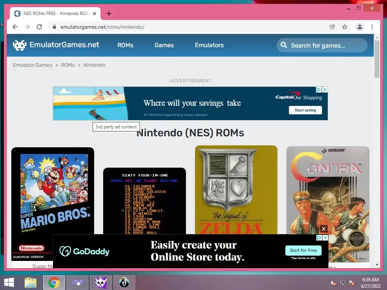Viewport: 387px width, 290px height.
Task: Open the Super Mario Bros. cover thumbnail
Action: tap(53, 204)
